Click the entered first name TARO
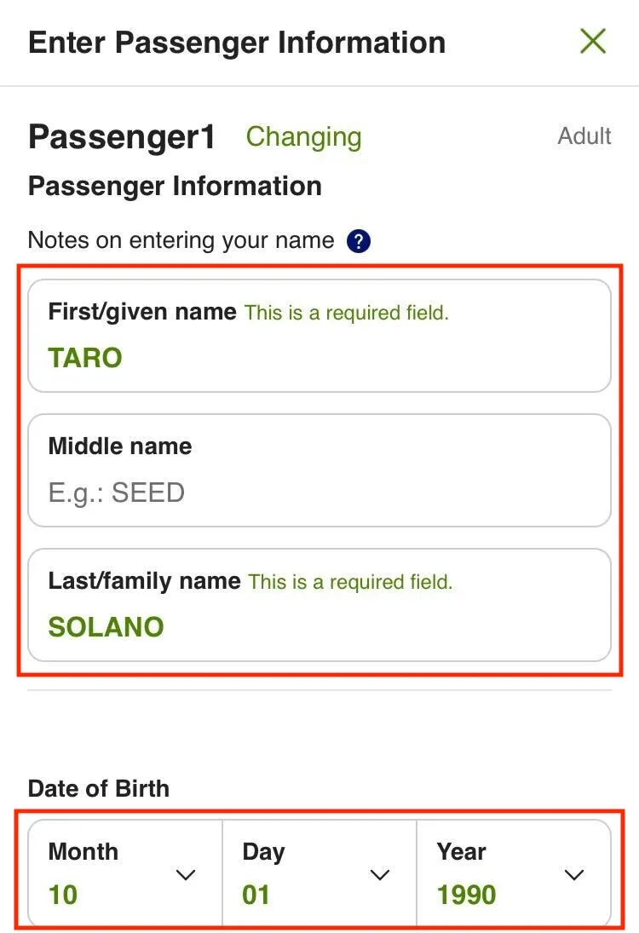Image resolution: width=639 pixels, height=933 pixels. tap(85, 358)
